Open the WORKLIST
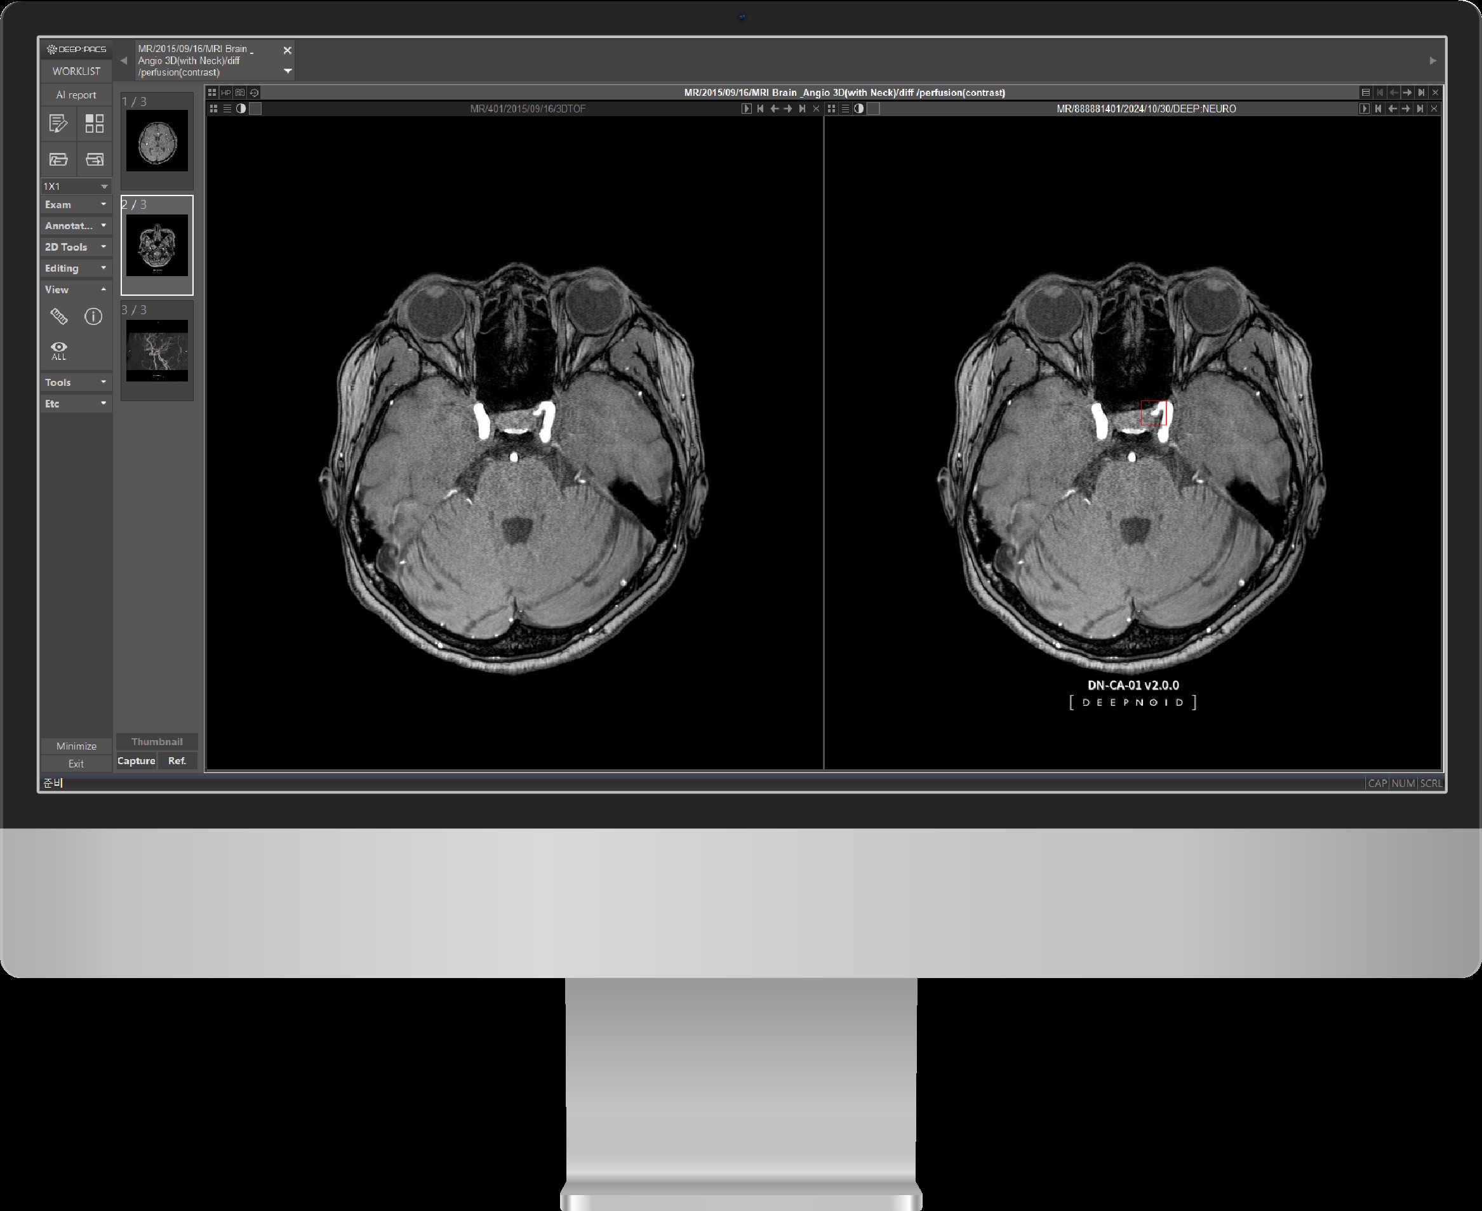1482x1211 pixels. (76, 71)
